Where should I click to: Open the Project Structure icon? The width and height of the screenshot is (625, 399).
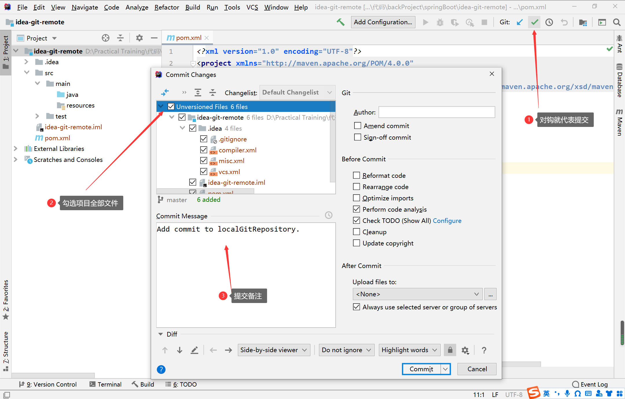point(583,22)
